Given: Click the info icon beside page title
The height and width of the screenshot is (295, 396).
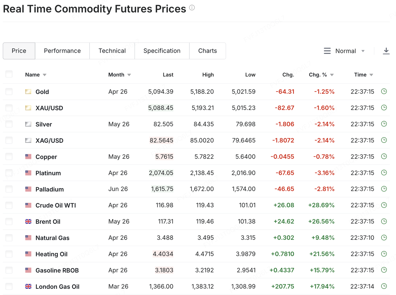Looking at the screenshot, I should [192, 8].
